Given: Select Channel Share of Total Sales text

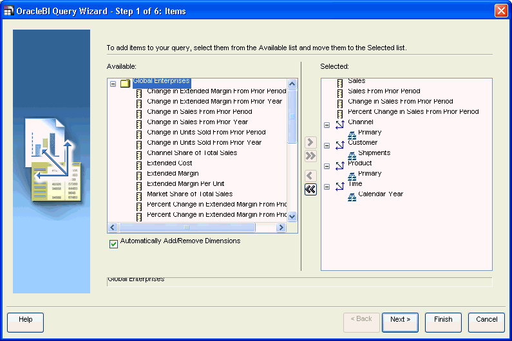Looking at the screenshot, I should 192,152.
